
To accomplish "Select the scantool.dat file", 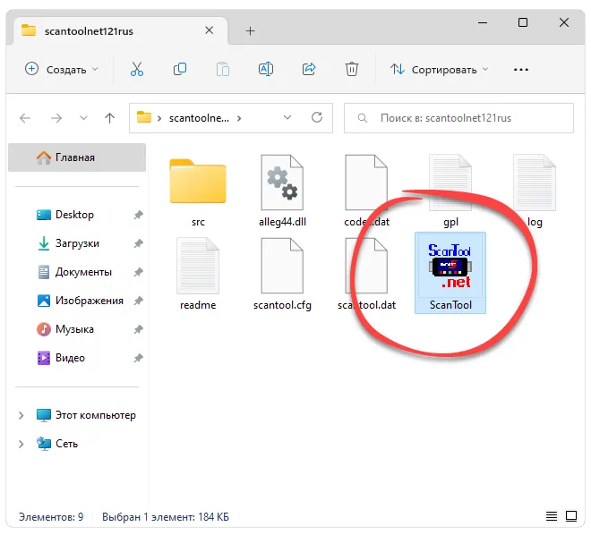I will (x=366, y=274).
